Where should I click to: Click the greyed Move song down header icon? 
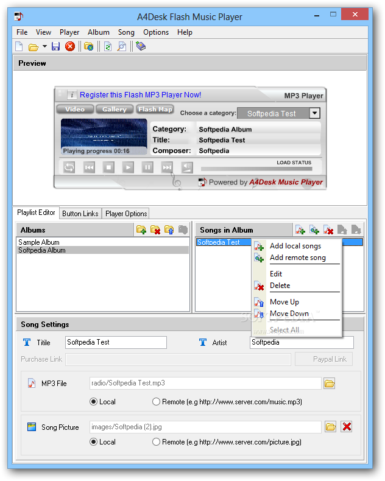[x=356, y=230]
